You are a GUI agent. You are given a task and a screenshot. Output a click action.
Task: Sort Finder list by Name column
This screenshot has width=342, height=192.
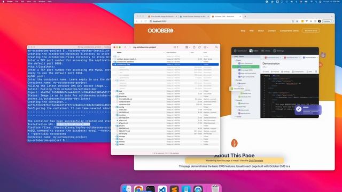tap(119, 52)
